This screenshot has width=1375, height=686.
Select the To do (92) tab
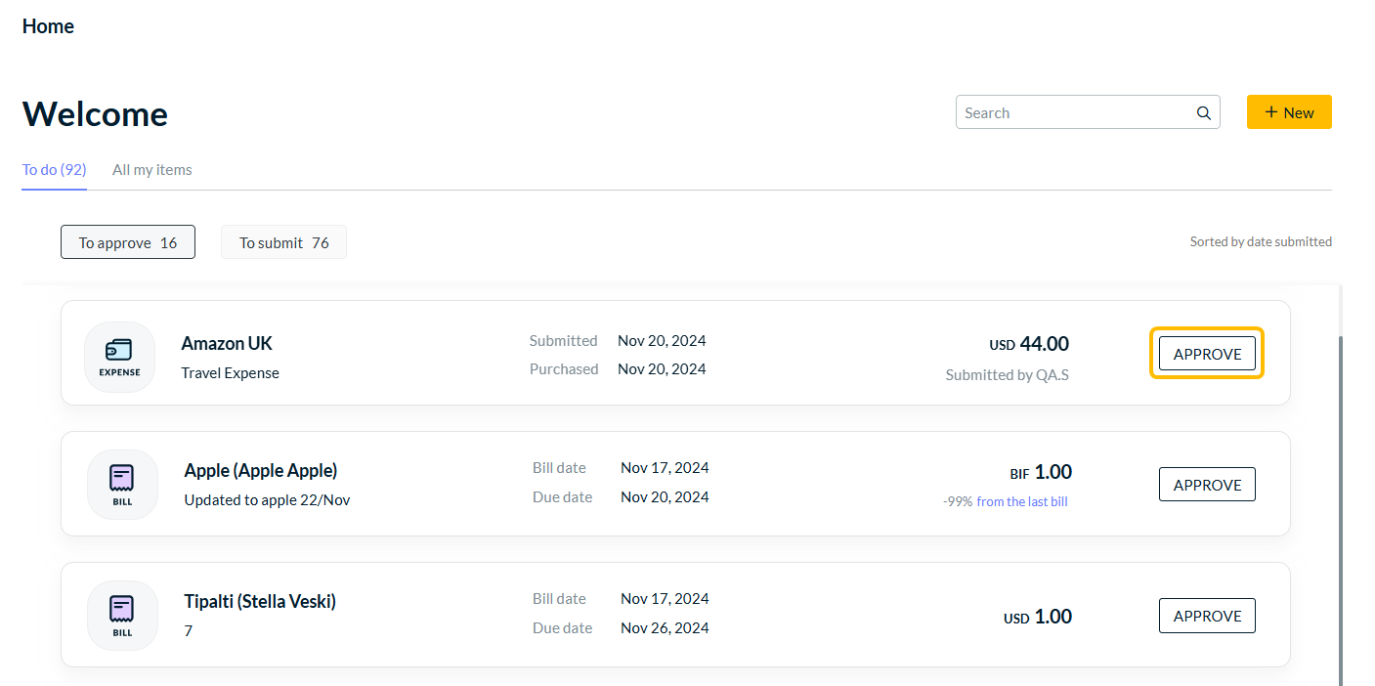pos(54,170)
